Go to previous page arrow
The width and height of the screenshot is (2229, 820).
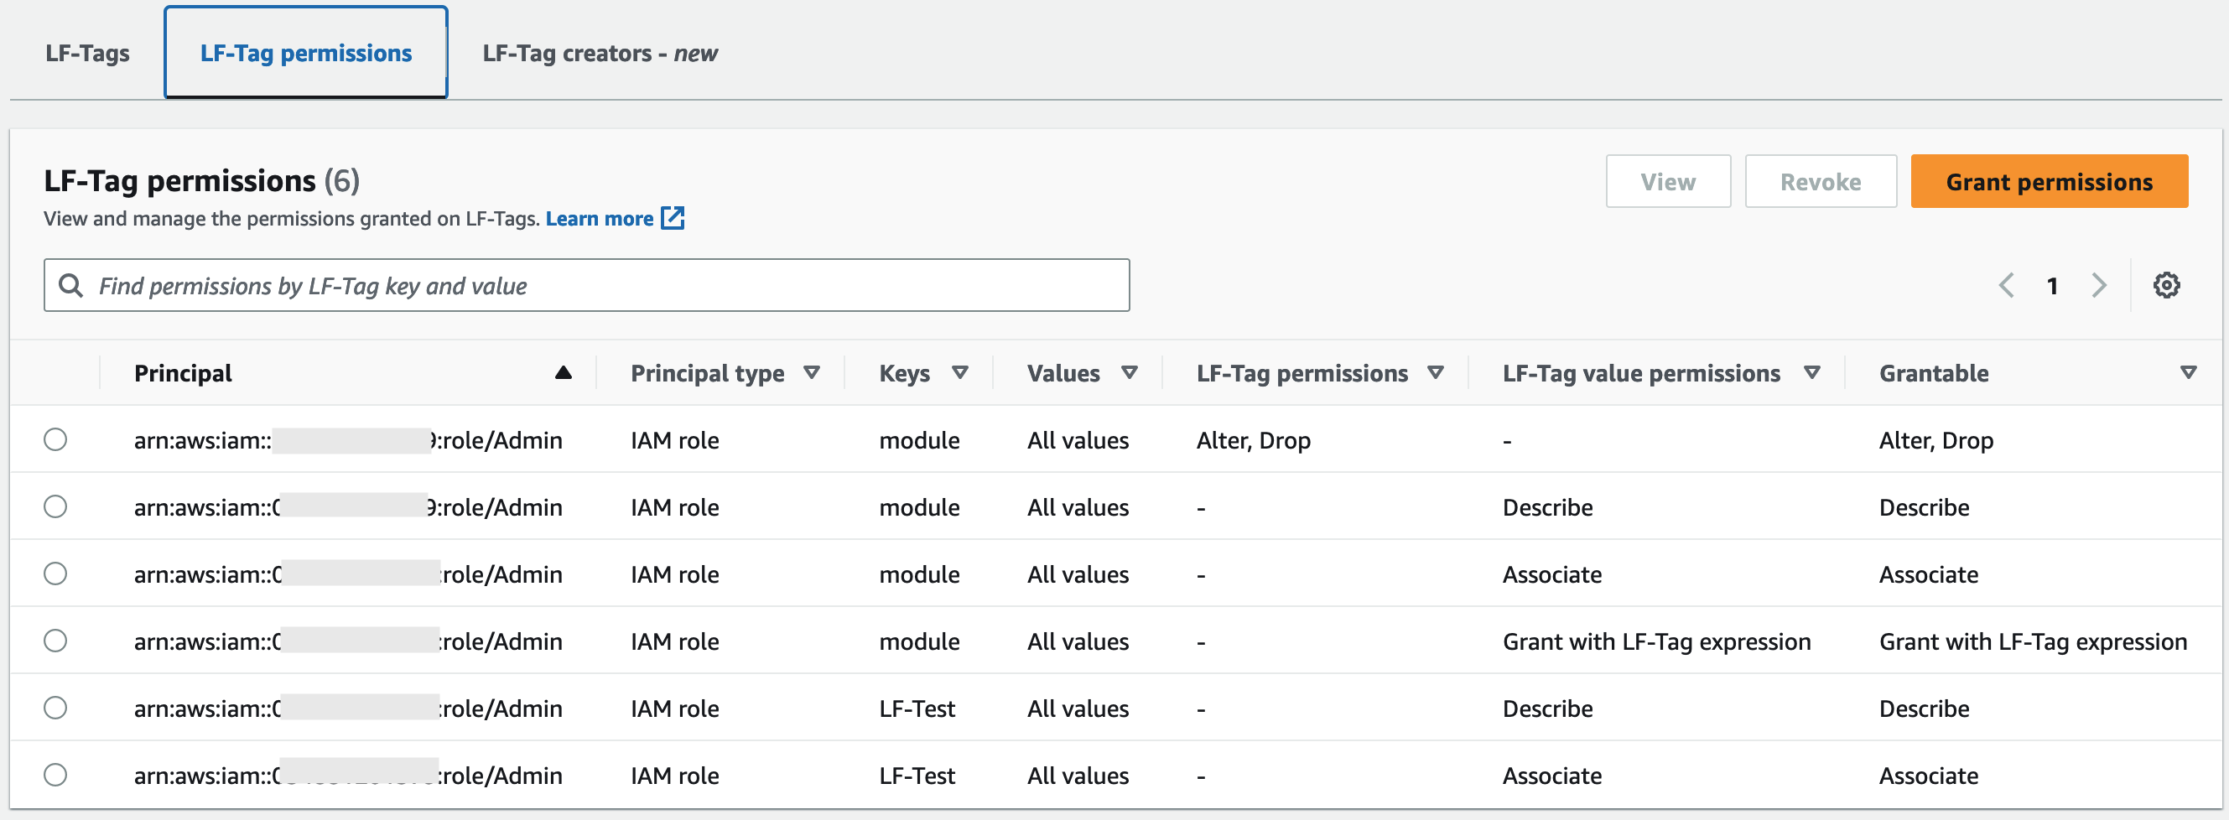pos(2007,285)
